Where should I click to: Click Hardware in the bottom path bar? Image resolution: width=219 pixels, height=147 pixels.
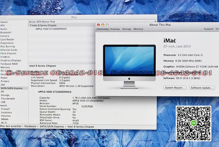coord(30,126)
